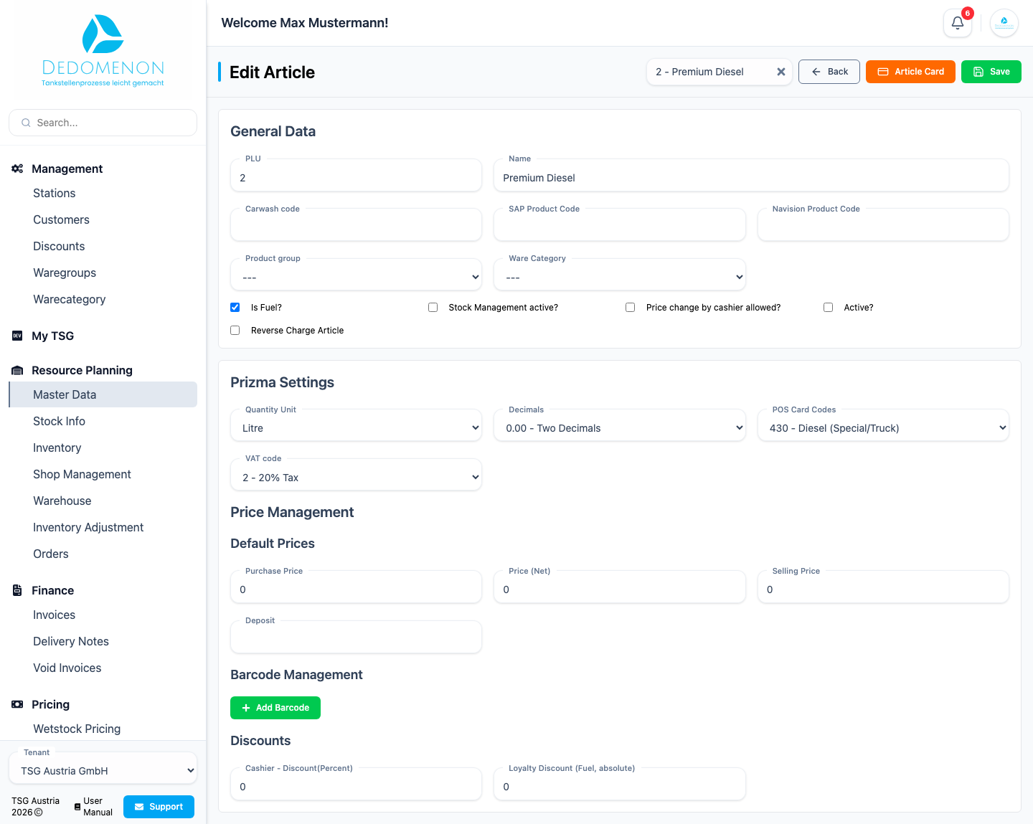
Task: Toggle the Is Fuel? checkbox
Action: click(235, 307)
